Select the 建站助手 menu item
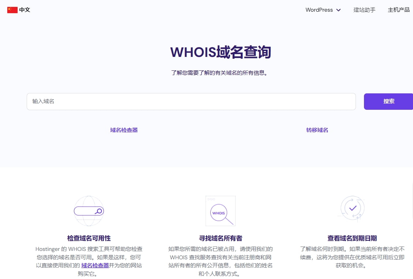Image resolution: width=413 pixels, height=279 pixels. click(364, 10)
